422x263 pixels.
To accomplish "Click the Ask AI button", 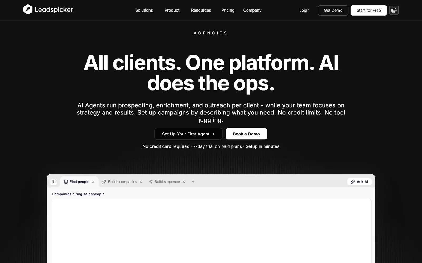I will coord(359,182).
